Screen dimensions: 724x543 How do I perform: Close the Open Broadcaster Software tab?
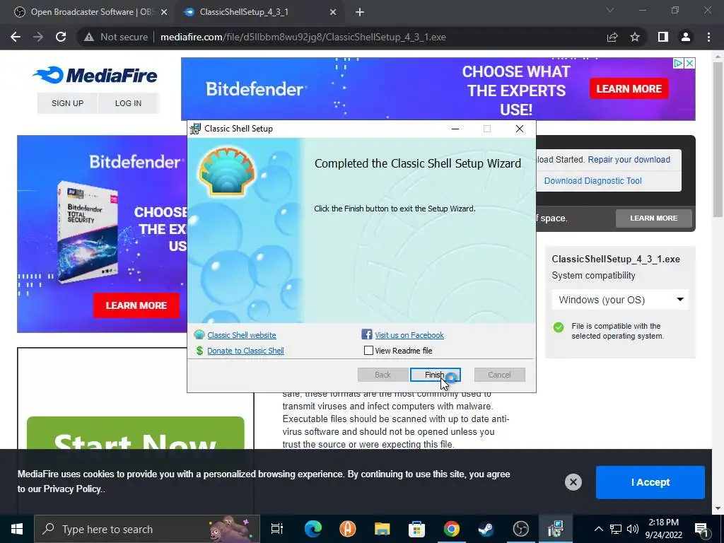pos(164,12)
